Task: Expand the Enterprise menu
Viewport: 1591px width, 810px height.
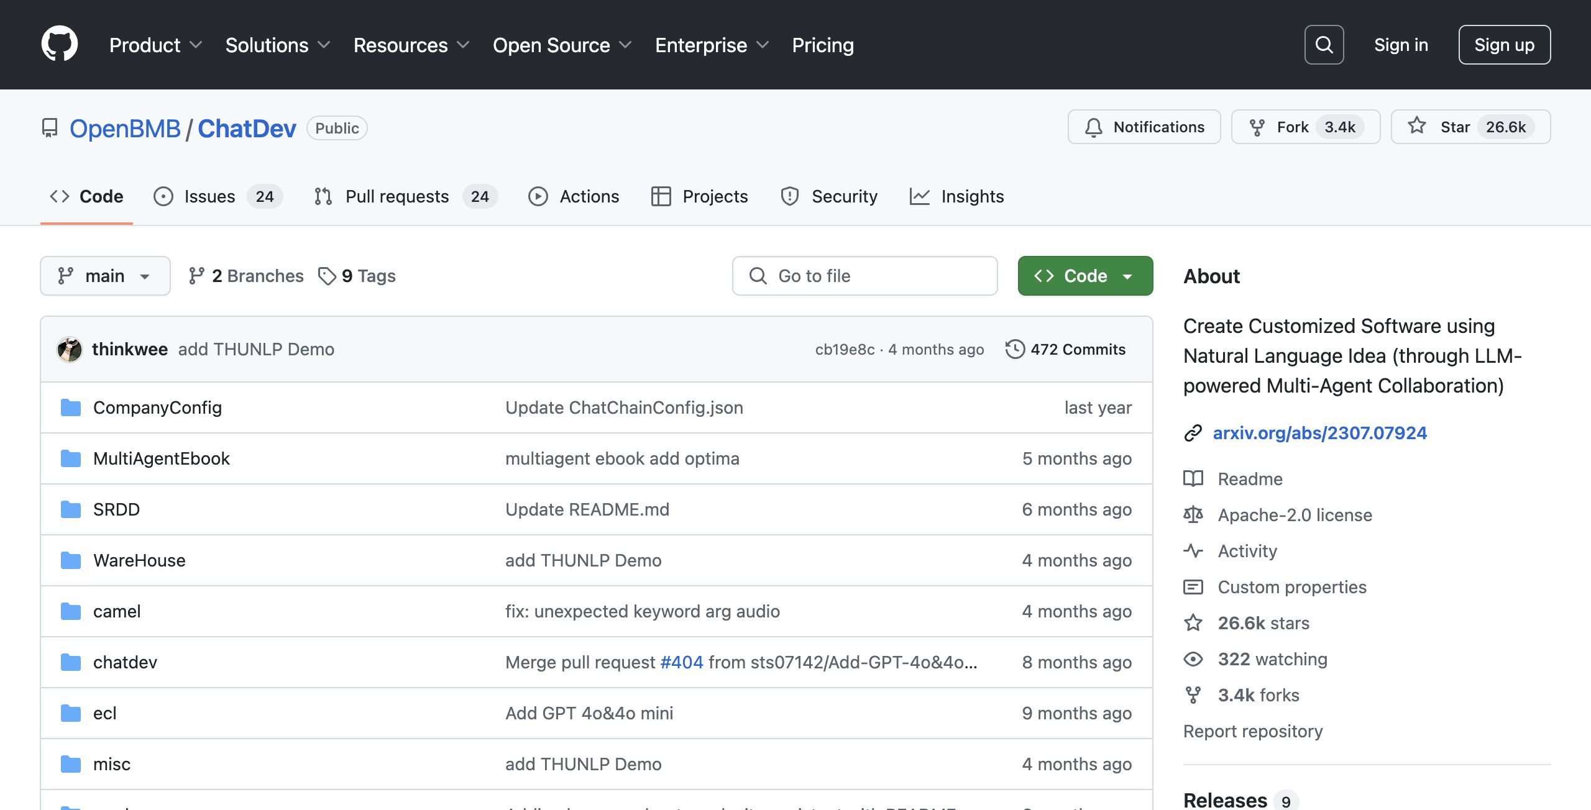Action: 712,45
